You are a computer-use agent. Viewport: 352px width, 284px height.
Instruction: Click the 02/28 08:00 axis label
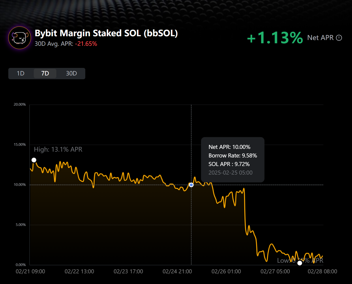pyautogui.click(x=322, y=271)
